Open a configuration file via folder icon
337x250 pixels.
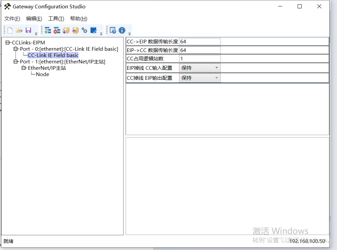[x=19, y=30]
